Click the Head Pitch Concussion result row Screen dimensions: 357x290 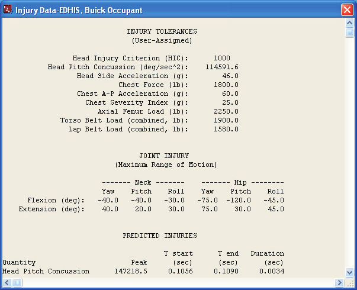tap(143, 271)
